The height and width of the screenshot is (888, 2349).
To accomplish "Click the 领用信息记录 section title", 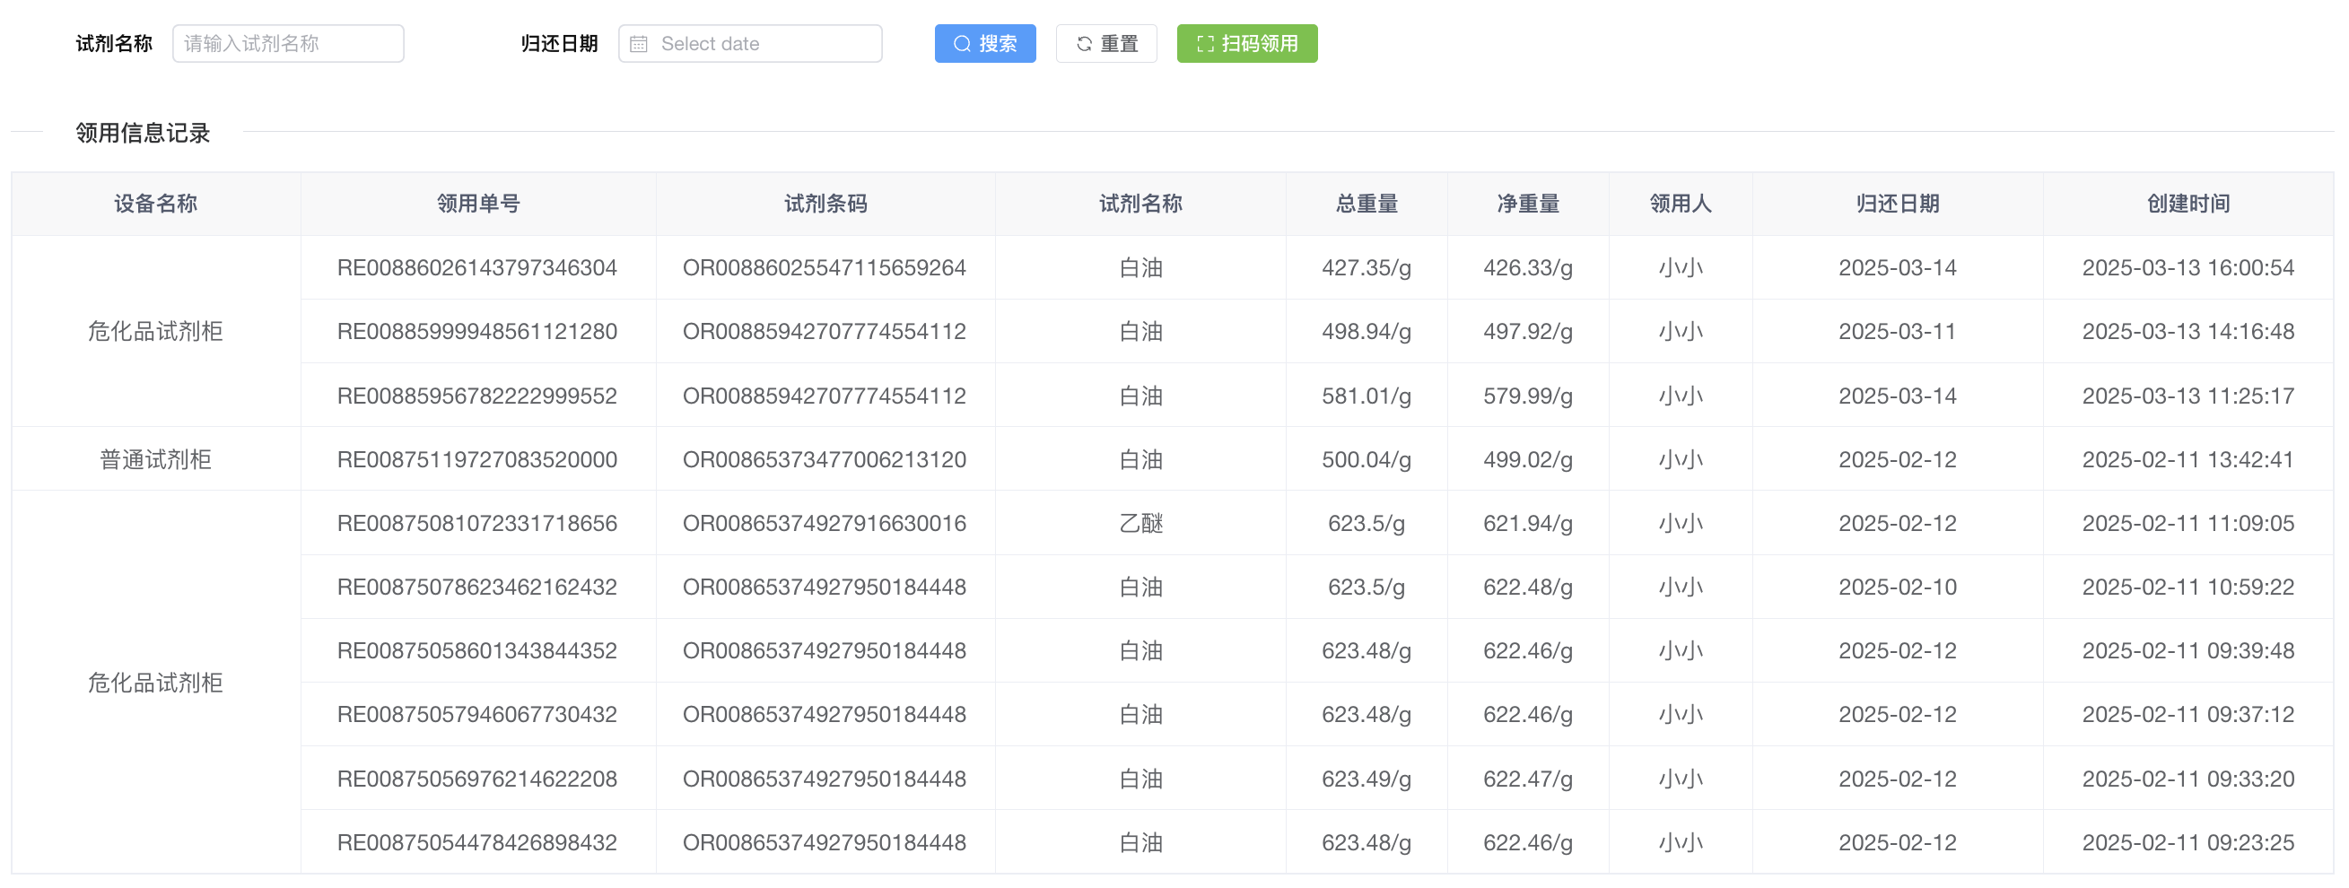I will [144, 133].
